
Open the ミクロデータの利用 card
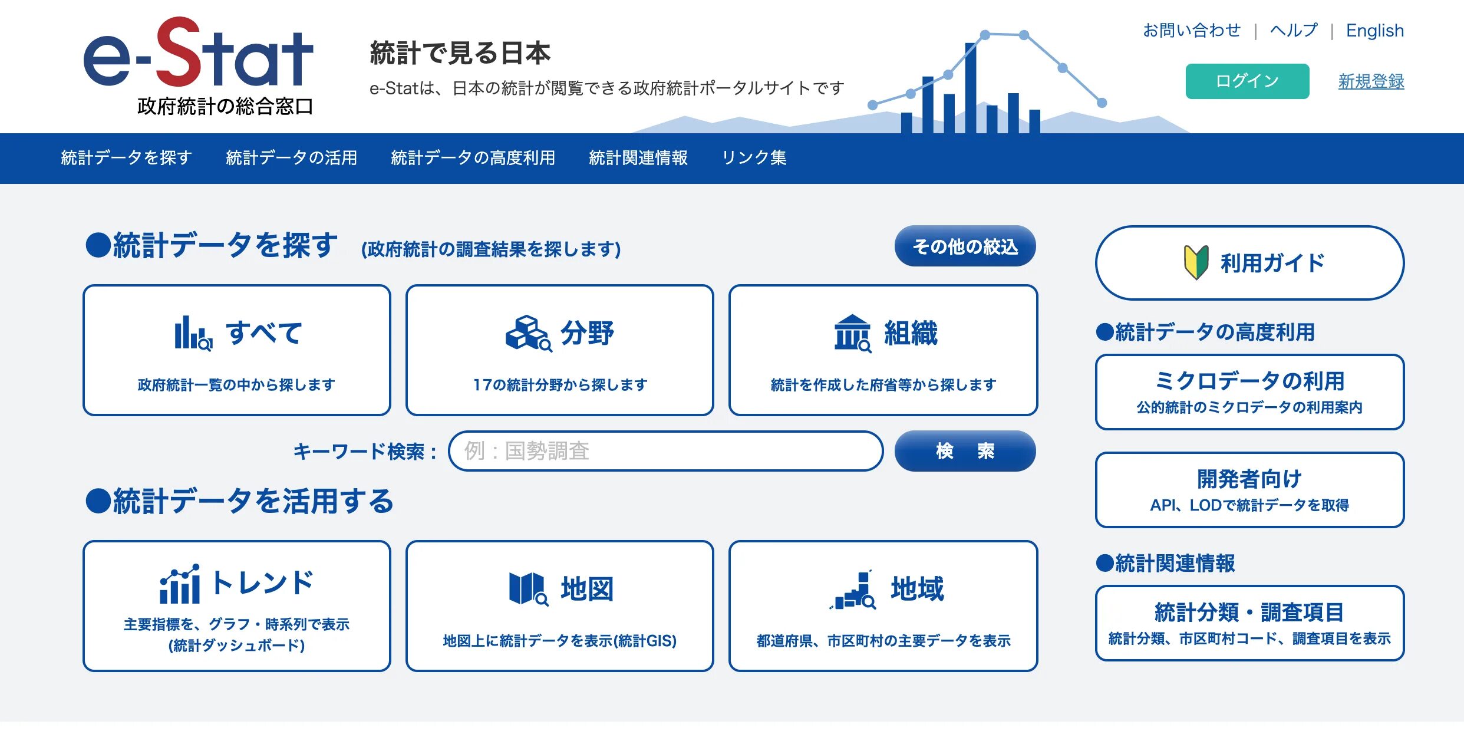coord(1249,392)
